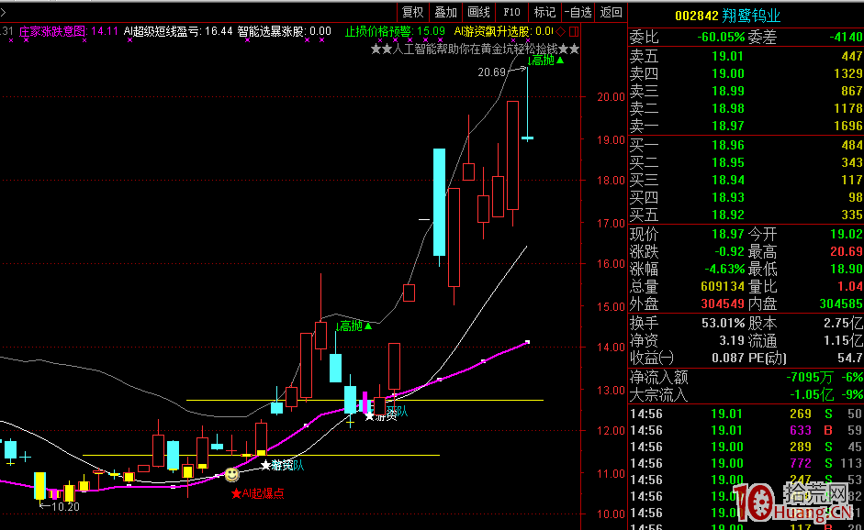Open the 叠加 overlay option

(446, 12)
